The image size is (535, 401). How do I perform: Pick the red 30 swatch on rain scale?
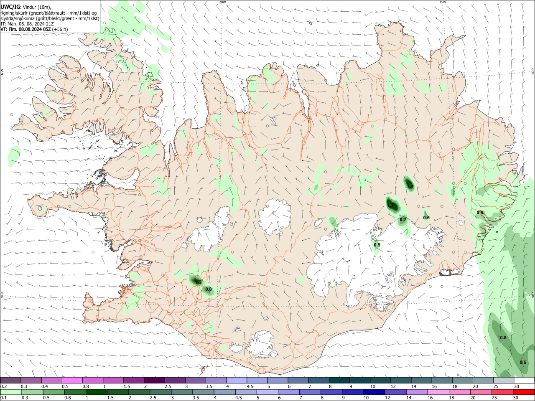coord(524,392)
